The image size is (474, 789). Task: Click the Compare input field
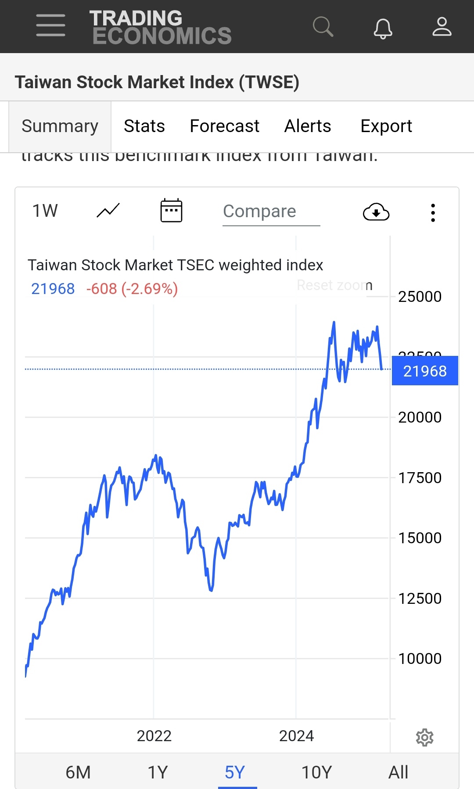coord(271,212)
